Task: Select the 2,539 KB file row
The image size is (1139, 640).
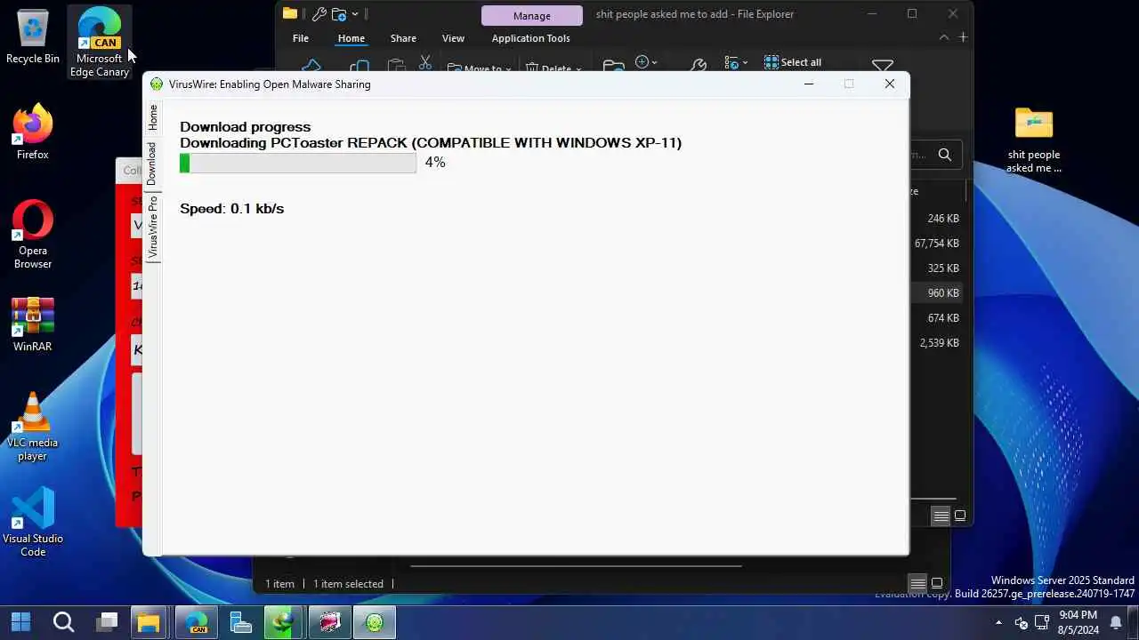Action: pos(936,342)
